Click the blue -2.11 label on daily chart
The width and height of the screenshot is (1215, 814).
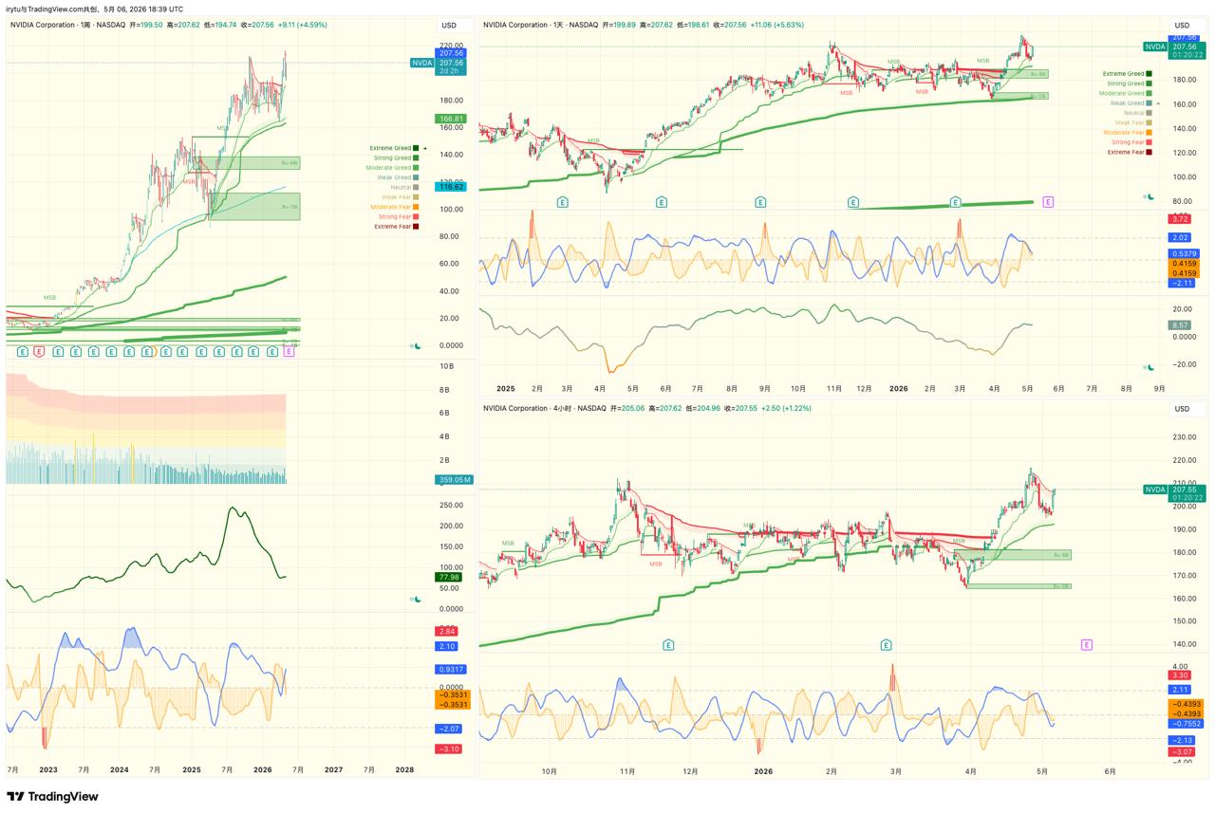[1182, 283]
